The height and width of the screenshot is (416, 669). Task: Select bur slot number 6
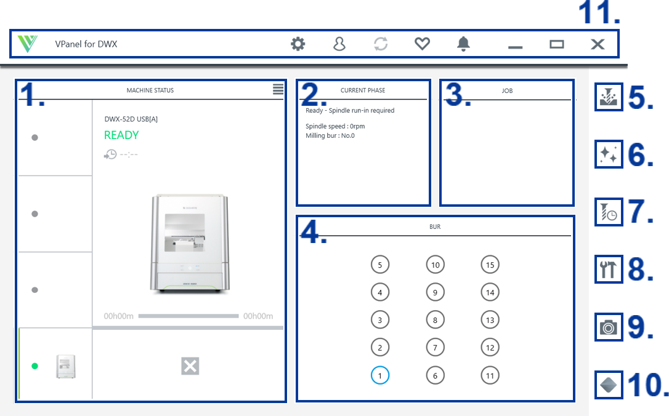(435, 375)
